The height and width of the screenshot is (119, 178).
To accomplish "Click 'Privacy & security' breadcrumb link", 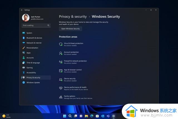I will [73, 17].
